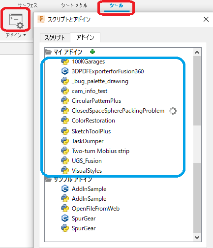
Task: Click the list scrollbar up arrow
Action: click(x=197, y=52)
